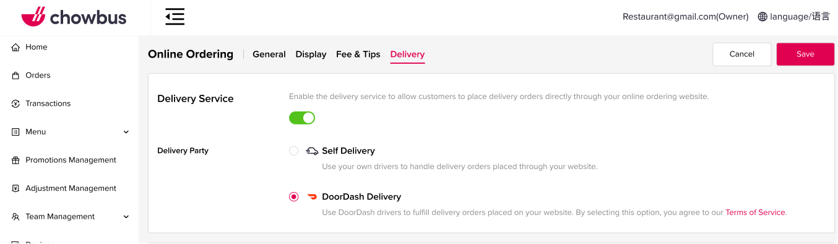Viewport: 838px width, 244px height.
Task: Click the DoorDash logo icon
Action: pos(313,197)
